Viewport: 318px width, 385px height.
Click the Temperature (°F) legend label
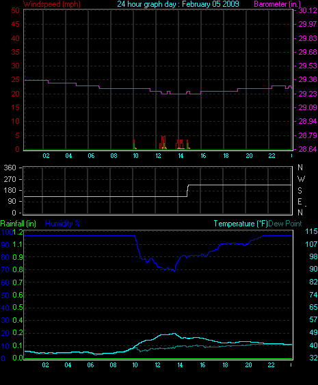coord(241,224)
